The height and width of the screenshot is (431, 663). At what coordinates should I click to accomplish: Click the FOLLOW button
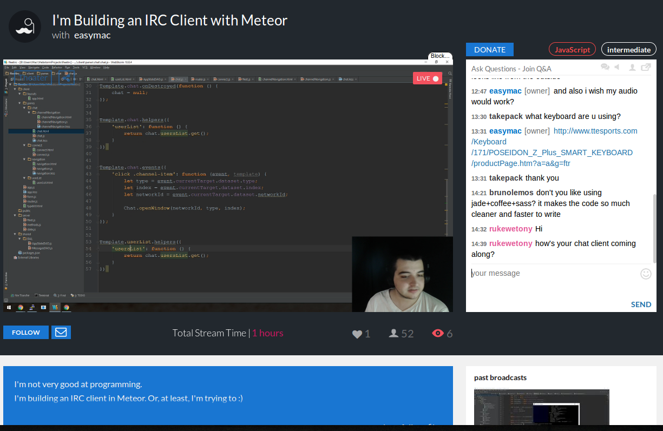tap(26, 332)
